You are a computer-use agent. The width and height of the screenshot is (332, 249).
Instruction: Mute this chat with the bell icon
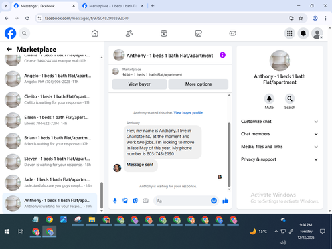click(269, 99)
